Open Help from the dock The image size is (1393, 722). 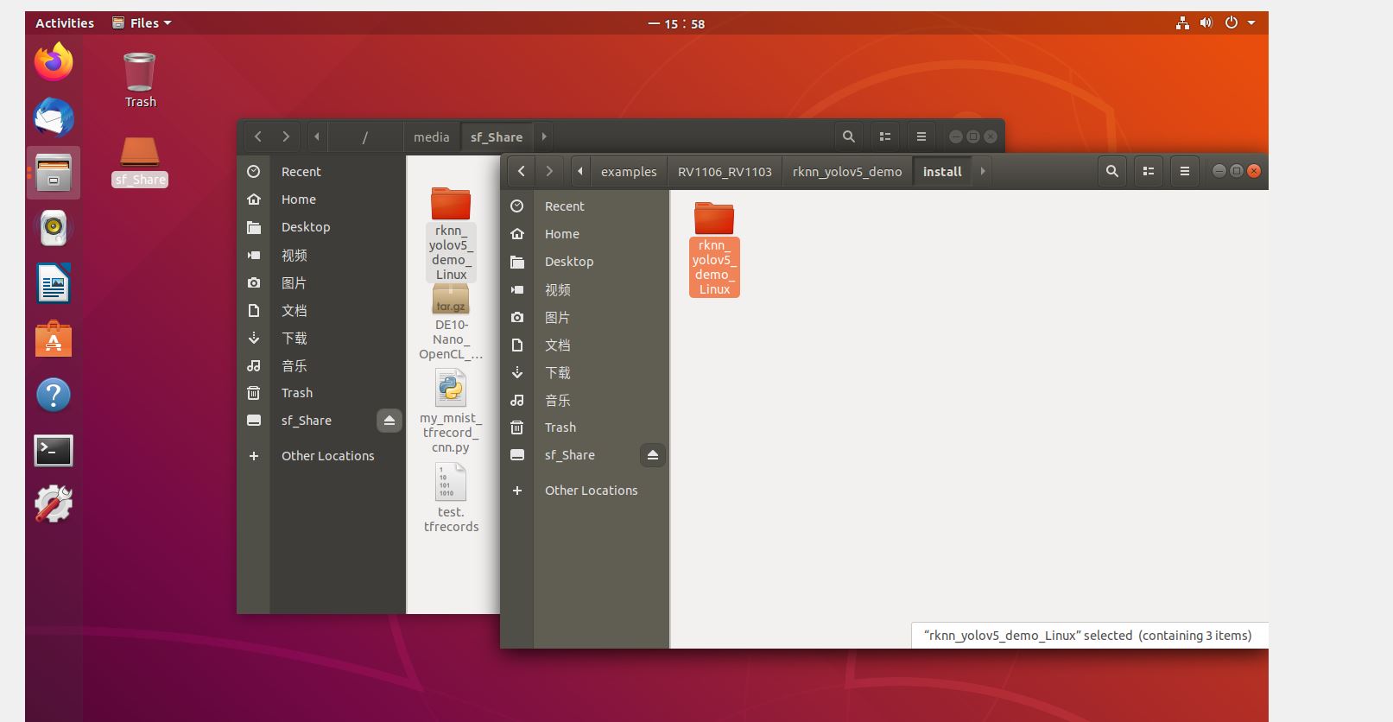pyautogui.click(x=54, y=395)
